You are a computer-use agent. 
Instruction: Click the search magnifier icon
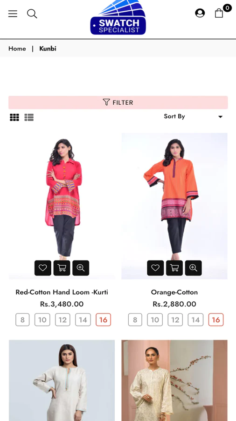(x=32, y=14)
